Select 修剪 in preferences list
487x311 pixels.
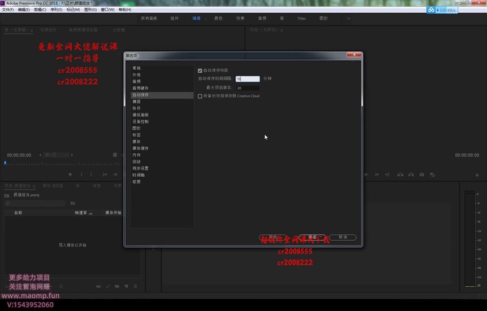(137, 182)
